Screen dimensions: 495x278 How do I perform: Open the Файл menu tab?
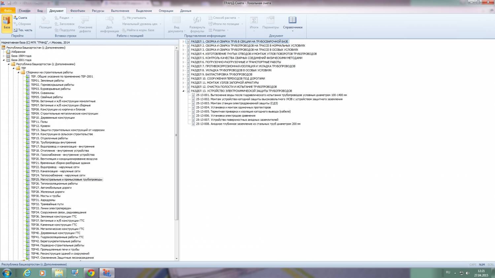pyautogui.click(x=8, y=11)
